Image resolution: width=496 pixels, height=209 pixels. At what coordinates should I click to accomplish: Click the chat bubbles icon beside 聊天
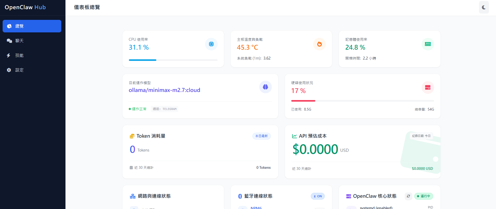click(x=9, y=41)
